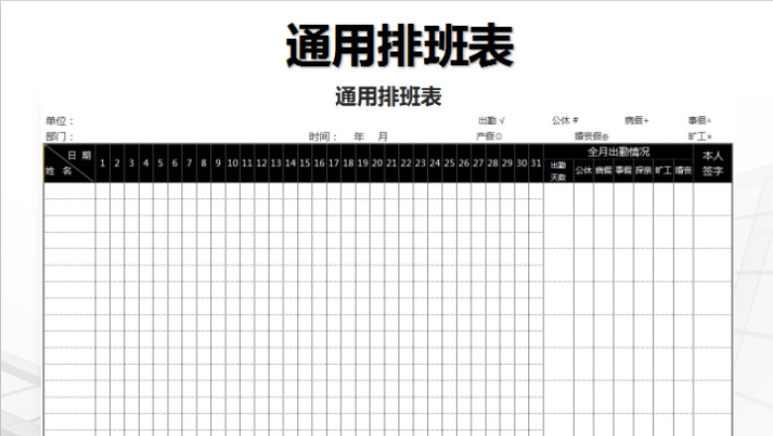Screen dimensions: 773x436
Task: Click the 日期 header label
Action: tap(79, 156)
